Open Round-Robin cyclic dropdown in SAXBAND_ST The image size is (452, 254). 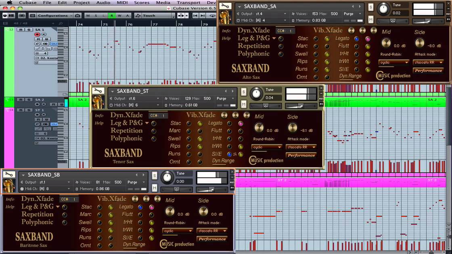coord(267,147)
